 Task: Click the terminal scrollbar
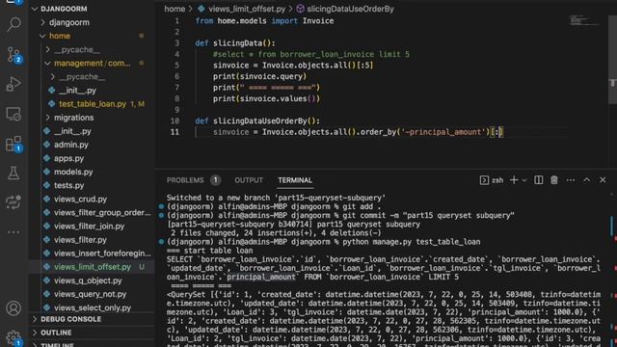pos(612,225)
